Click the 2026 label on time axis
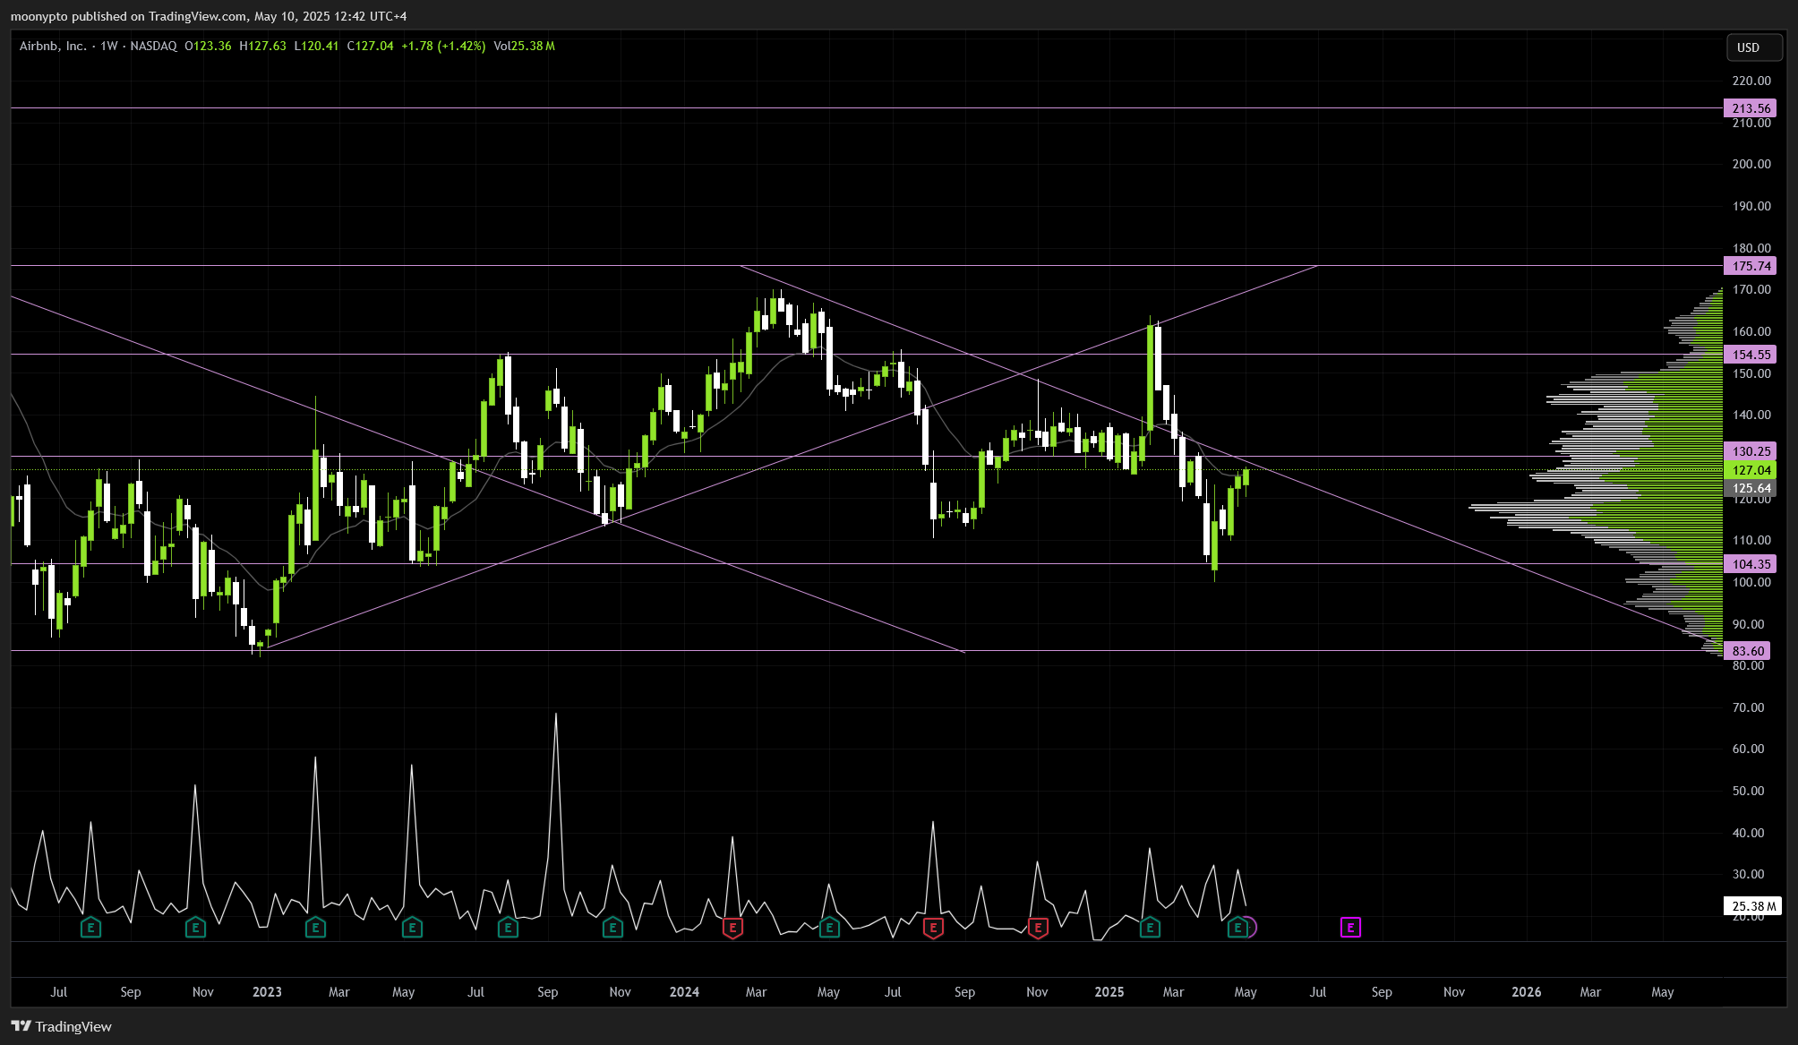This screenshot has height=1045, width=1798. tap(1527, 992)
